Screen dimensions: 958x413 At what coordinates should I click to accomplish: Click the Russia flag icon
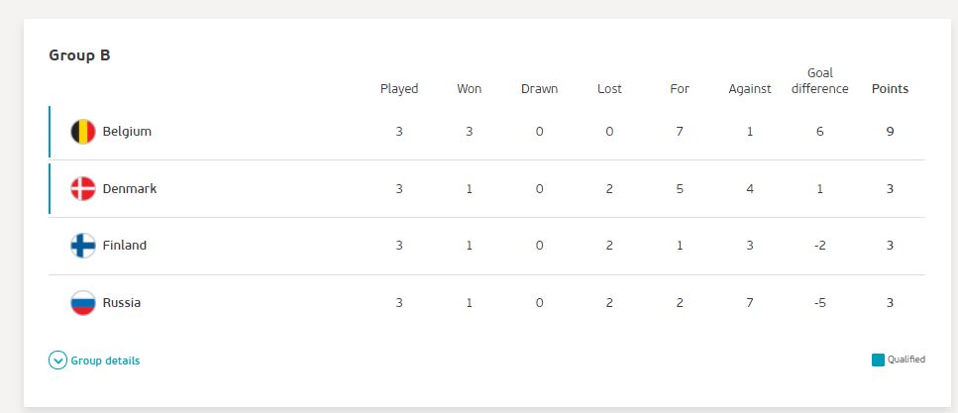pyautogui.click(x=83, y=303)
